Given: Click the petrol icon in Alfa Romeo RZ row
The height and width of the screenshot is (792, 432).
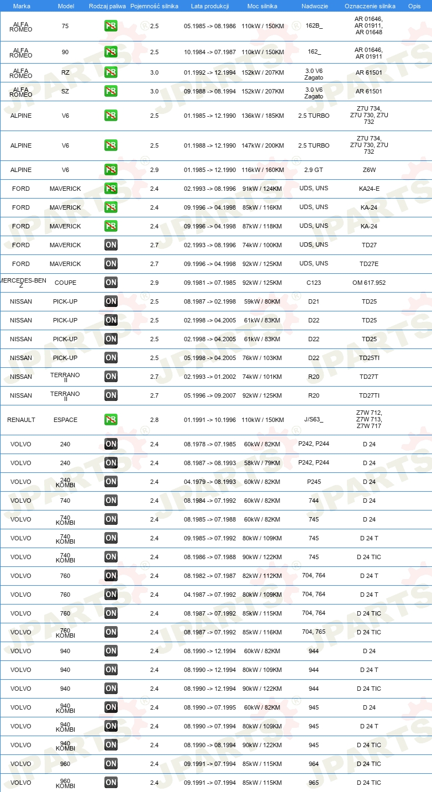Looking at the screenshot, I should pos(110,72).
